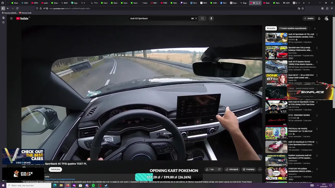
Task: Switch to the NITRO browser tab
Action: pyautogui.click(x=35, y=3)
